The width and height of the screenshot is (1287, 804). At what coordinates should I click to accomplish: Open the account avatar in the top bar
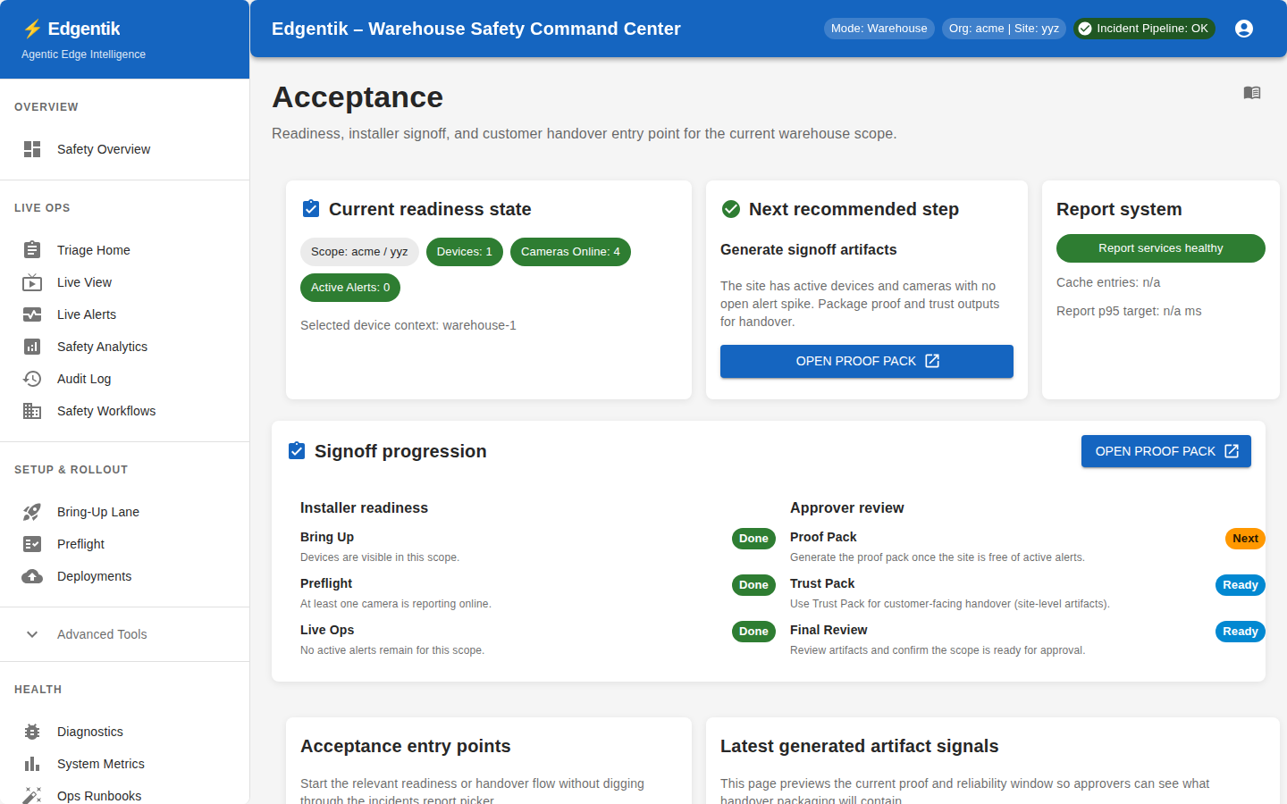coord(1243,28)
